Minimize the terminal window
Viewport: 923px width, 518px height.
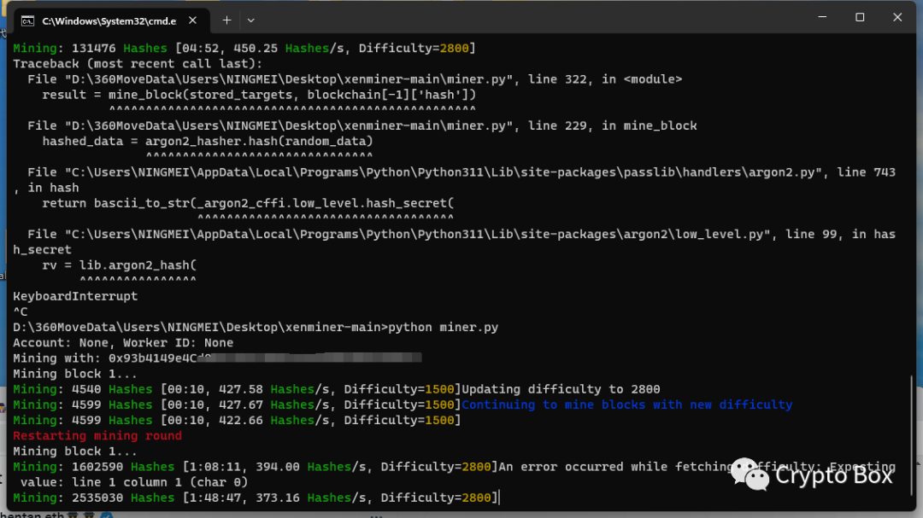click(822, 17)
